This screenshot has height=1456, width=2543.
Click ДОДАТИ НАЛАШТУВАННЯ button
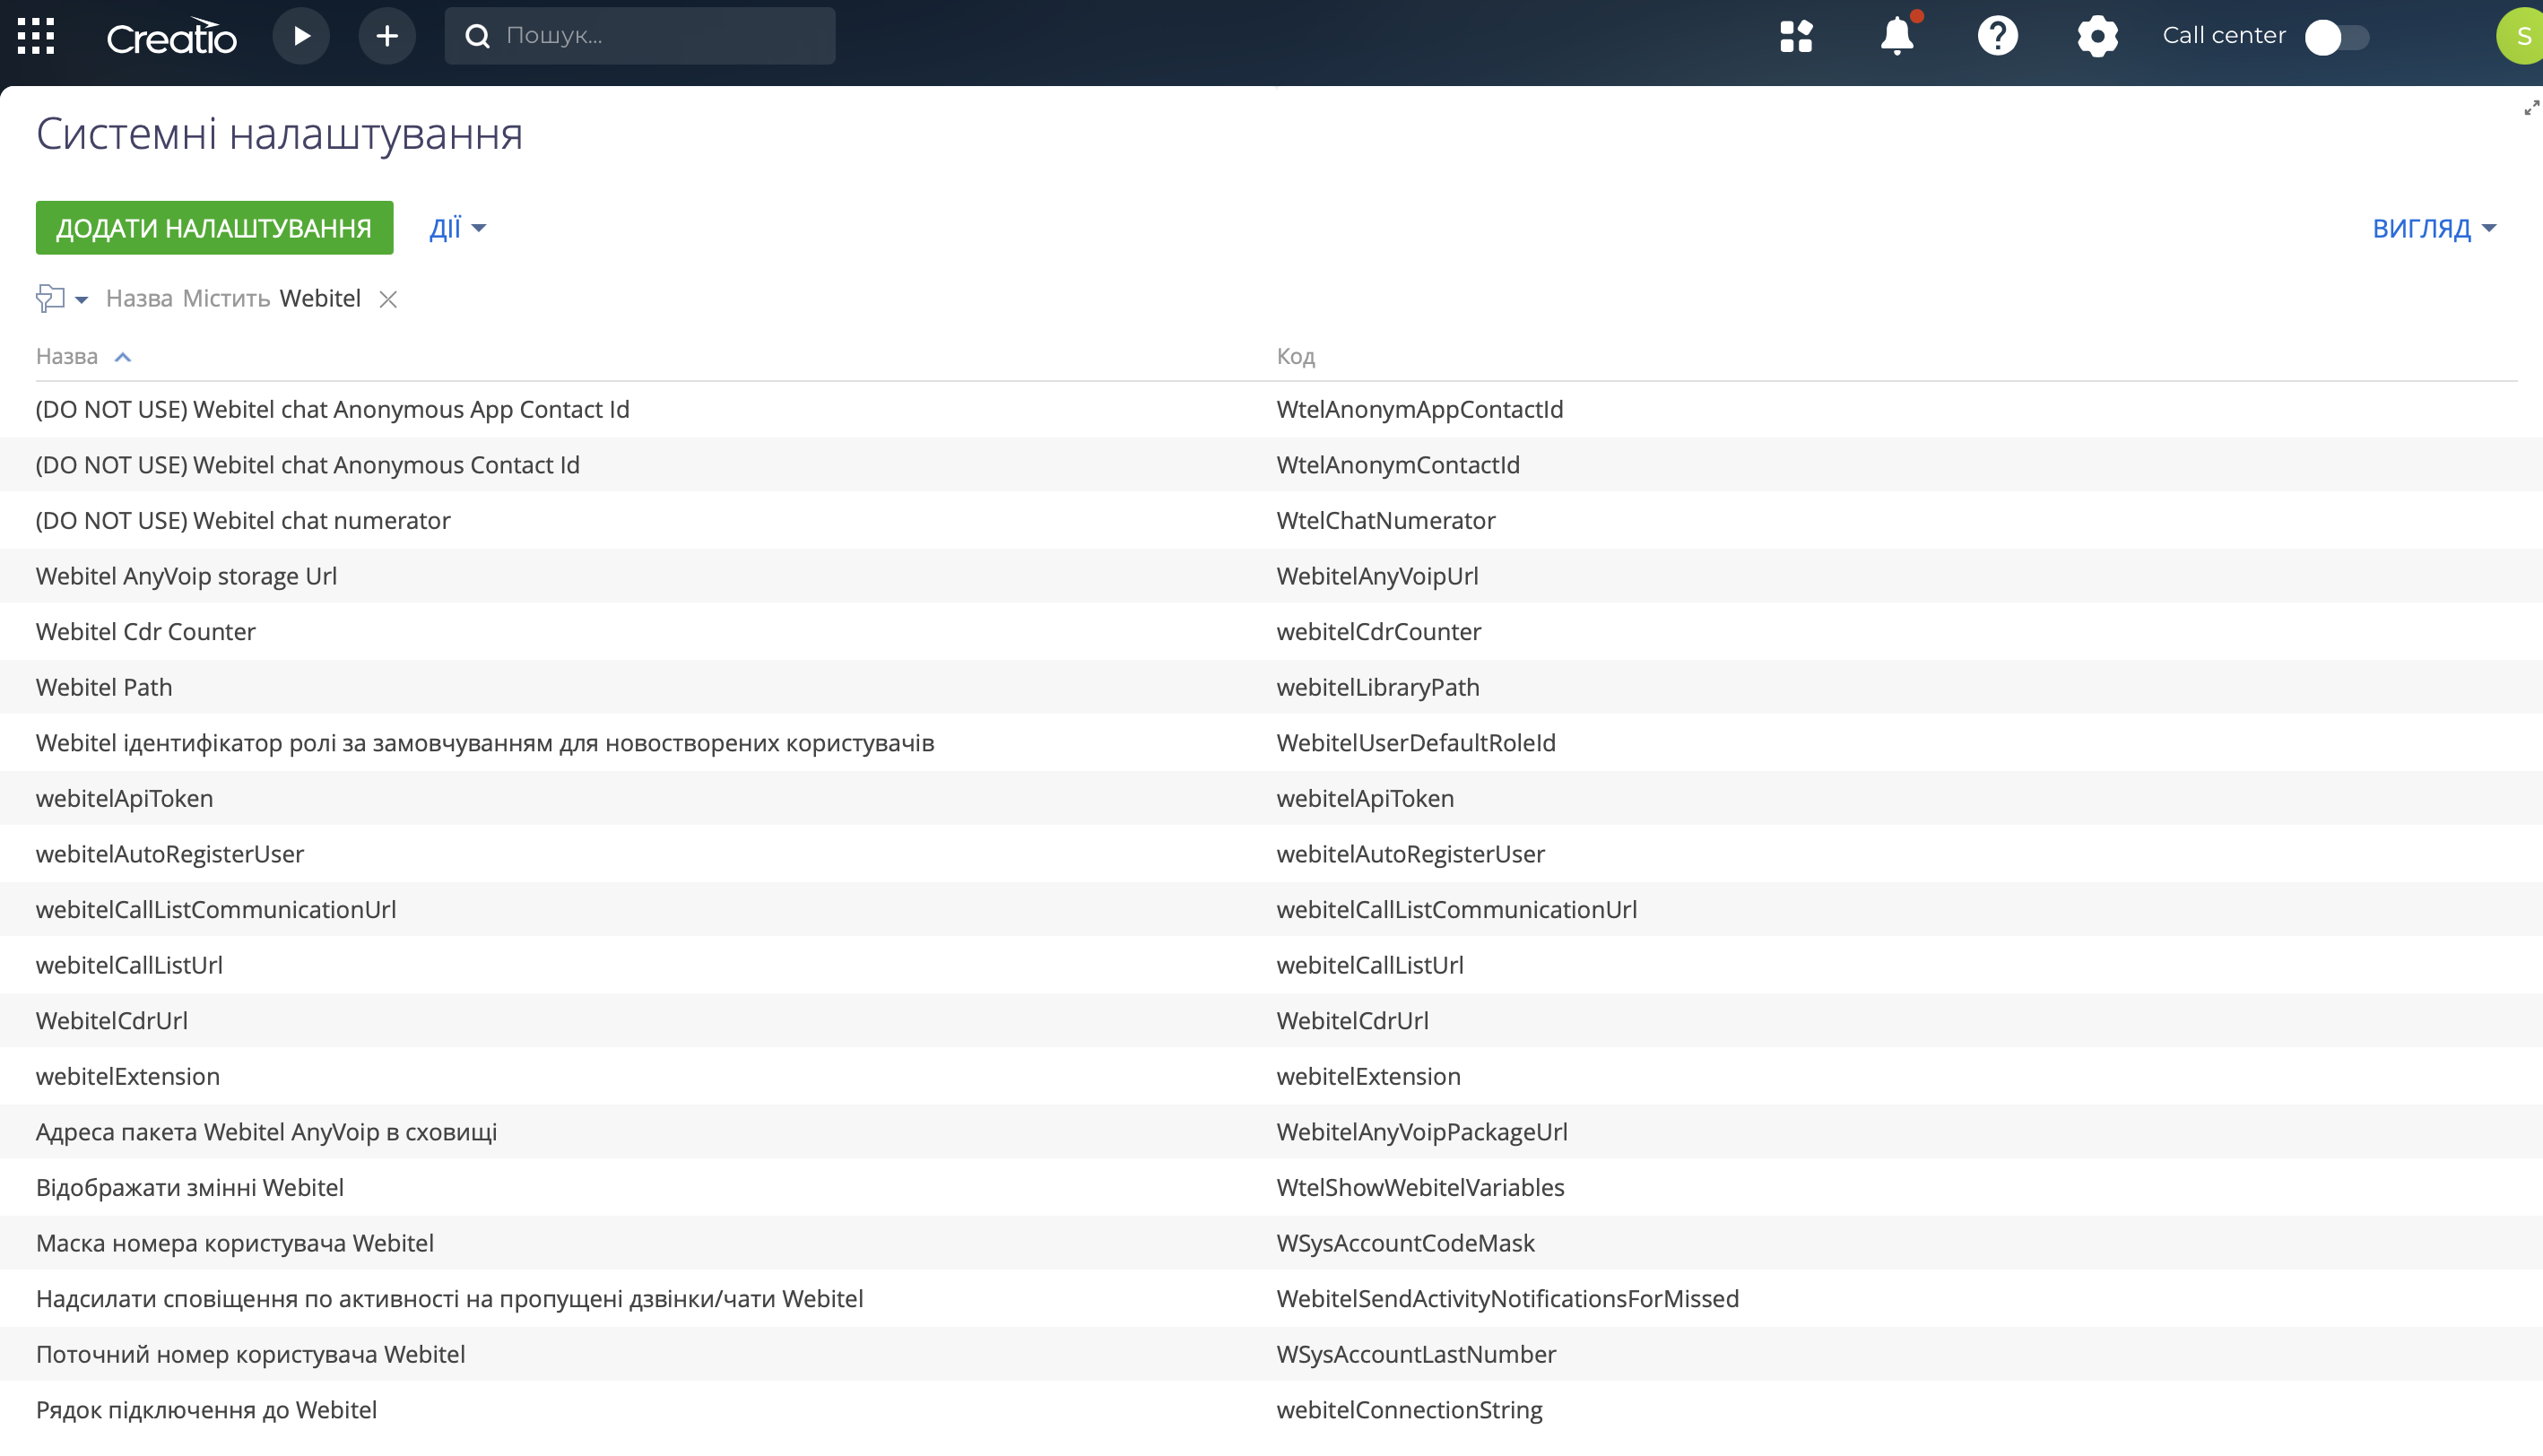pyautogui.click(x=214, y=228)
